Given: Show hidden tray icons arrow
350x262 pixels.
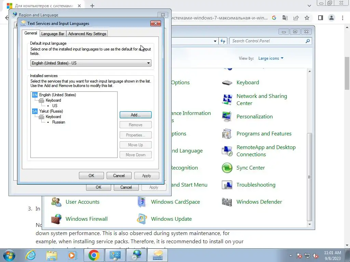Looking at the screenshot, I should pyautogui.click(x=291, y=256).
